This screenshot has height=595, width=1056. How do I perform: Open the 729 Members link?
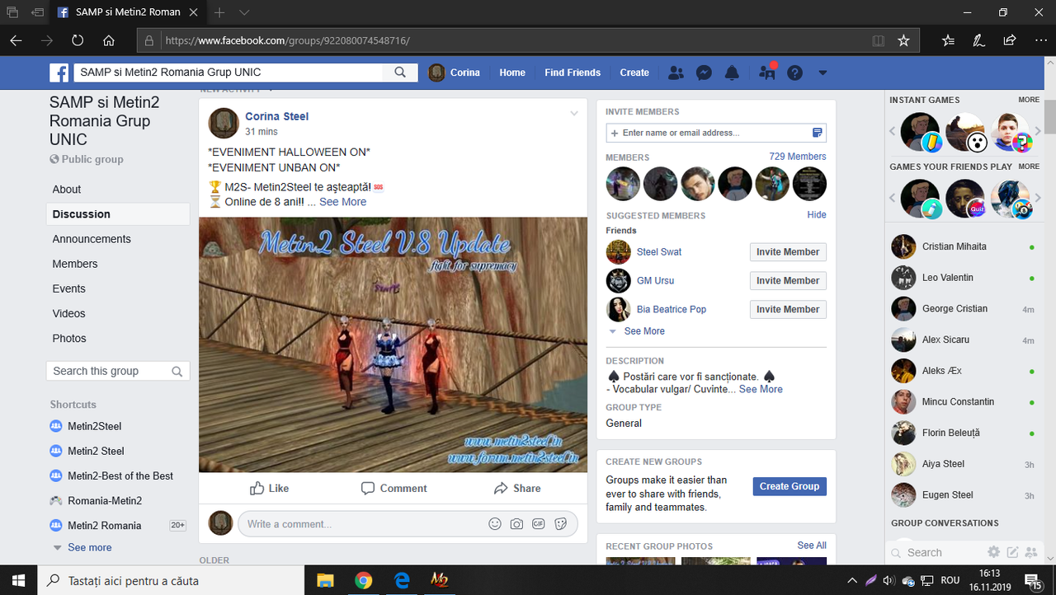[x=797, y=157]
